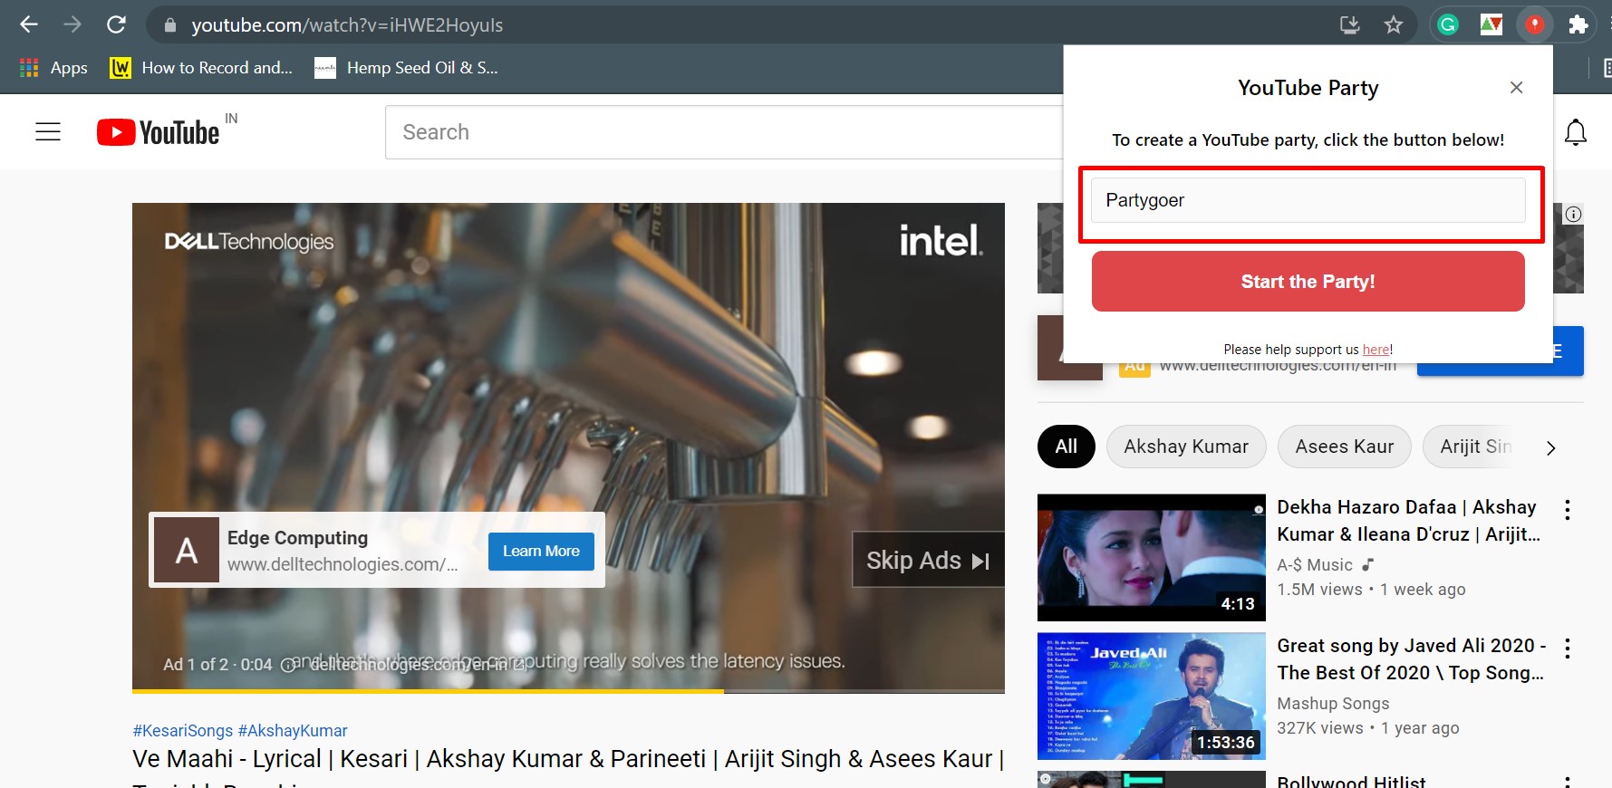Open the A-$ Music channel
This screenshot has height=788, width=1612.
[x=1315, y=565]
